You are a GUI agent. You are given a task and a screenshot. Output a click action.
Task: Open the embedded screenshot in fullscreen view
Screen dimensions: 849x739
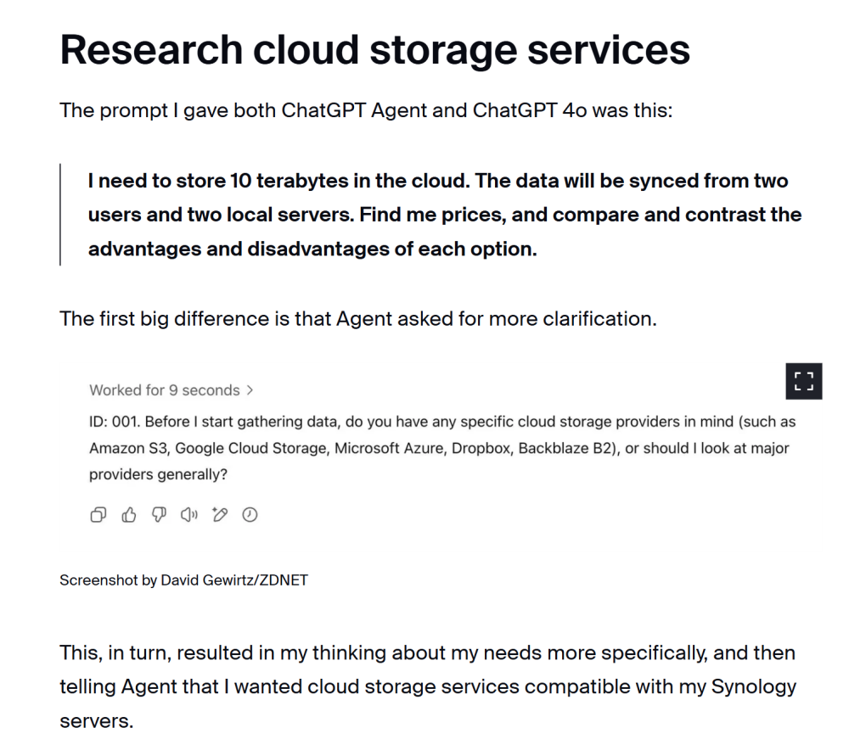point(803,381)
